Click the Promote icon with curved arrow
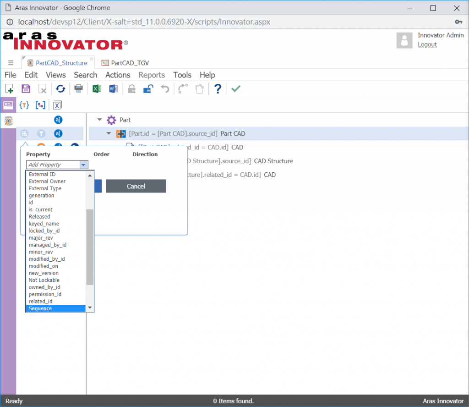 click(x=183, y=89)
